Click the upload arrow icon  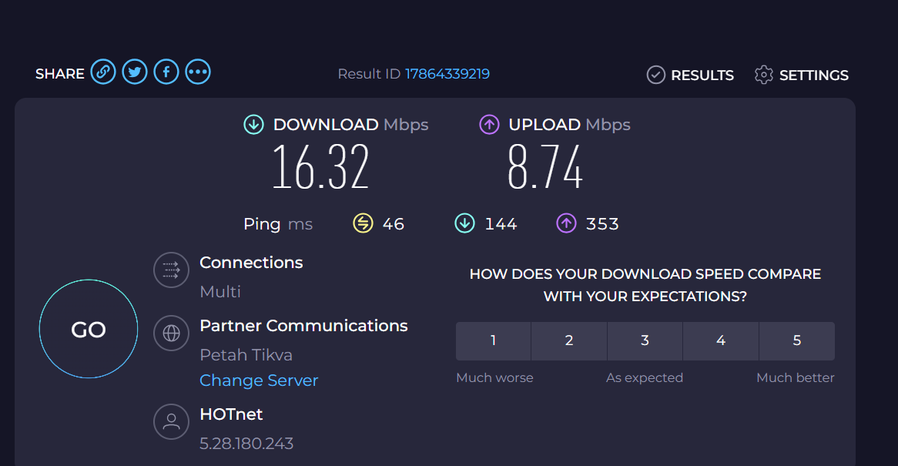coord(489,124)
